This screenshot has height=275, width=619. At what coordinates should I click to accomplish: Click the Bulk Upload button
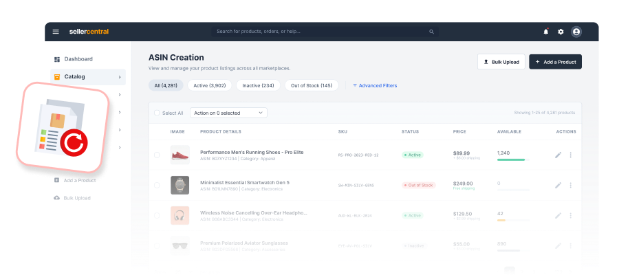pos(501,62)
